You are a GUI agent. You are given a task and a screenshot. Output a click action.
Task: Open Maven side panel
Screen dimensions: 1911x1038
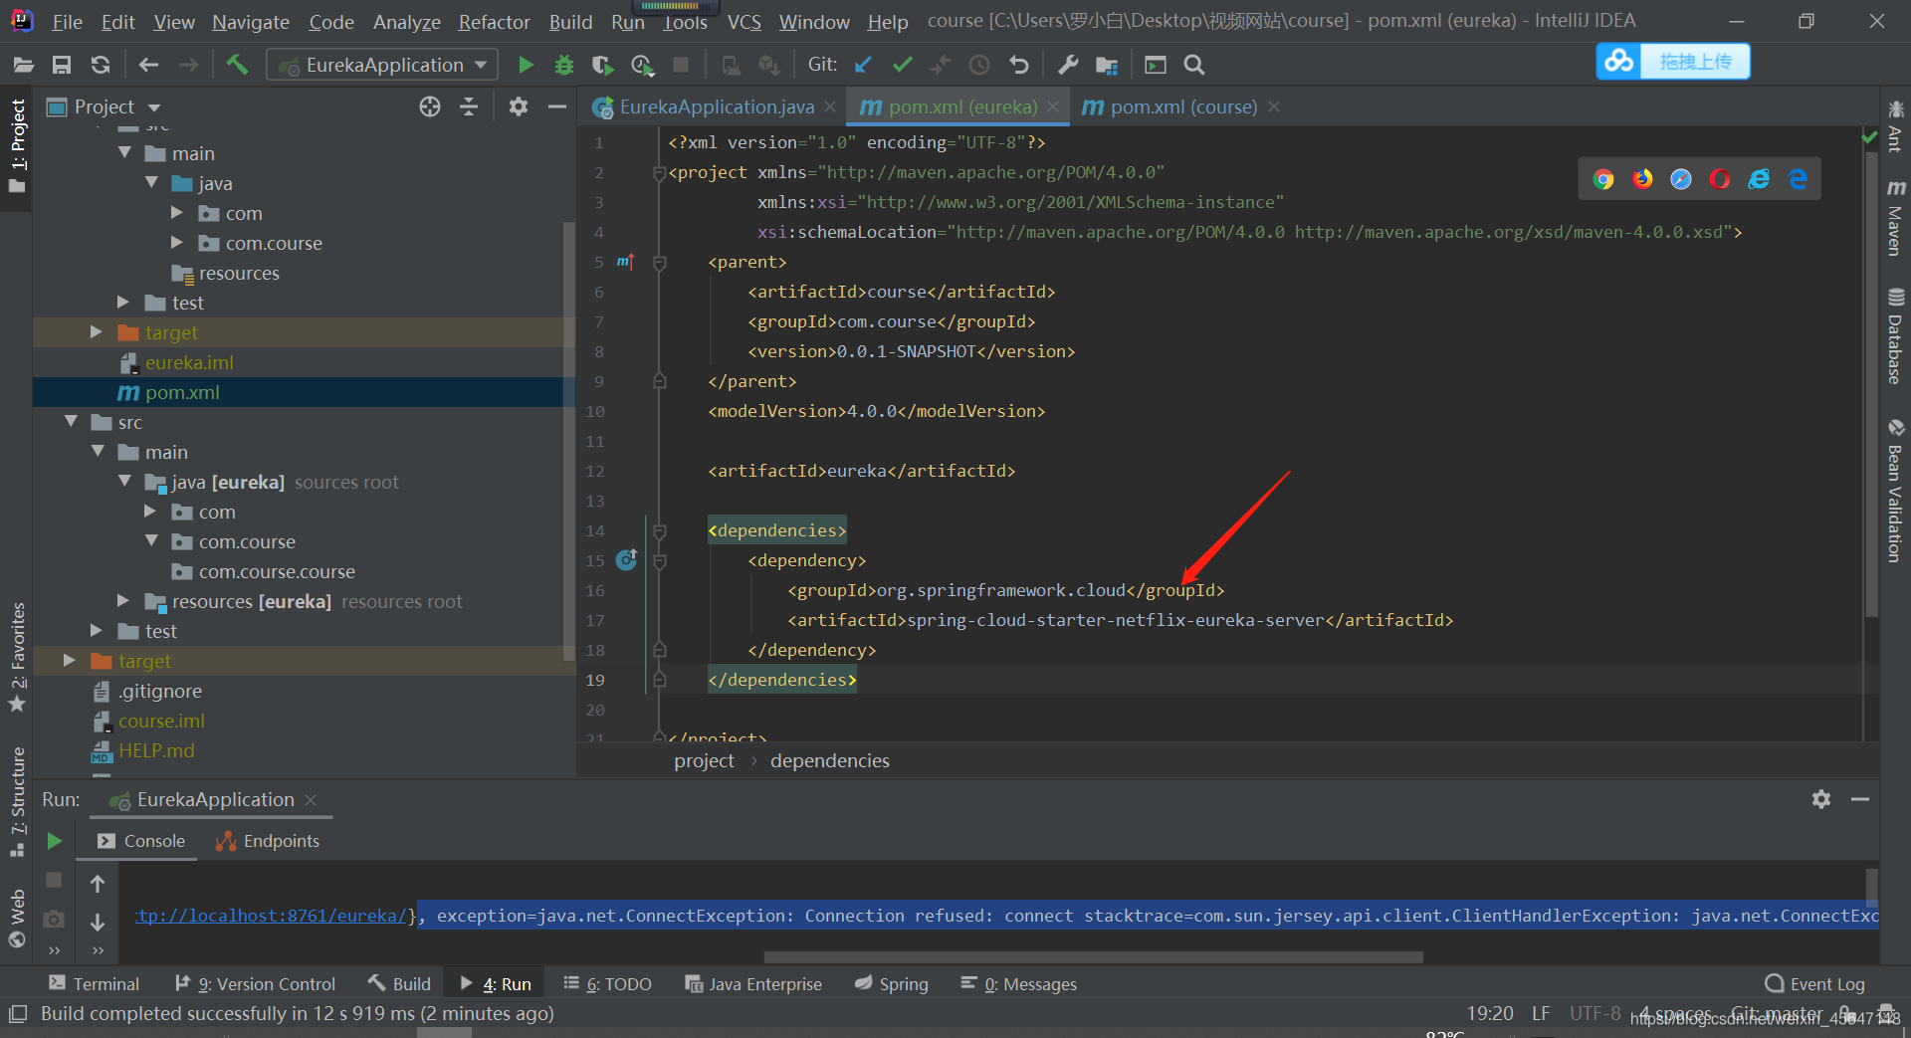(1896, 217)
